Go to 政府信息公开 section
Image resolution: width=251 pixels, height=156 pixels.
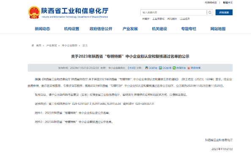tap(101, 29)
